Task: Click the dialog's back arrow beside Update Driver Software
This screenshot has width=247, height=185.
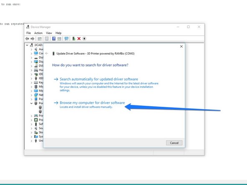Action: tap(47, 53)
